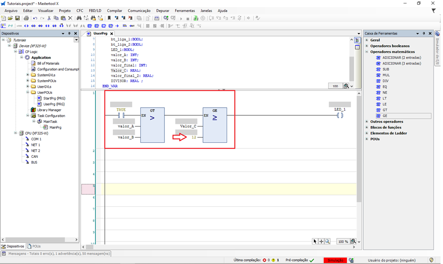Viewport: 443px width, 264px height.
Task: Select the MUL operator in the toolbox
Action: [x=385, y=75]
